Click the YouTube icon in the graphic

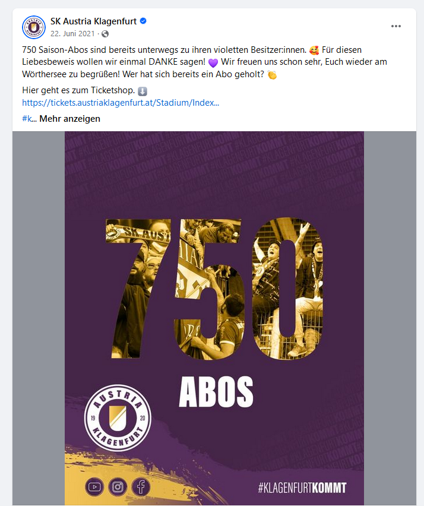(x=94, y=486)
